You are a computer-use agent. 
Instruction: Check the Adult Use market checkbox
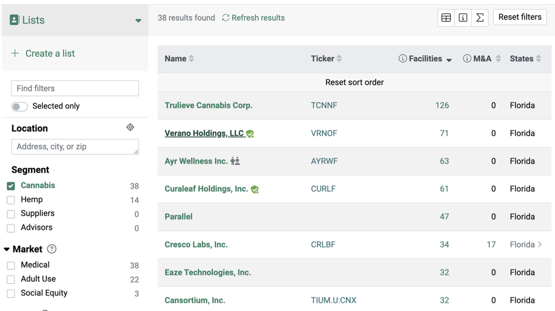point(11,279)
